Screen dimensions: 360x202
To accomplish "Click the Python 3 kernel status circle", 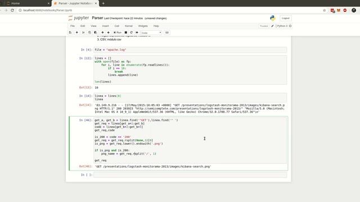I will tap(290, 26).
